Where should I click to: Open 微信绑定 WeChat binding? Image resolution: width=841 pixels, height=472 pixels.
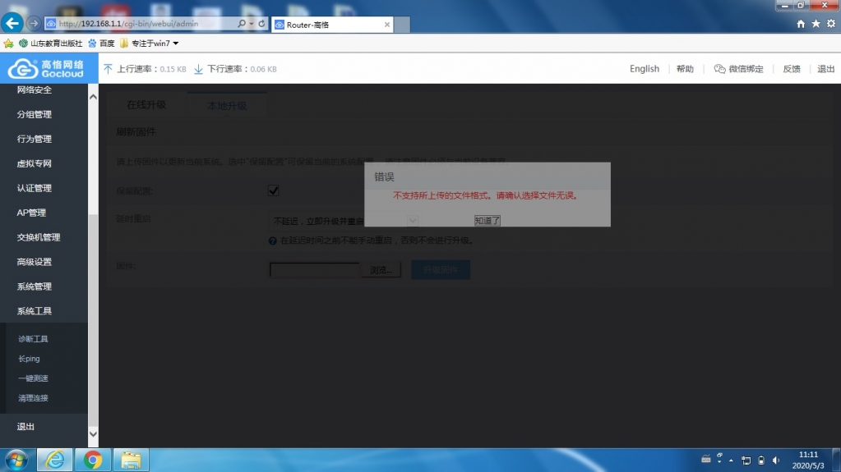tap(738, 69)
